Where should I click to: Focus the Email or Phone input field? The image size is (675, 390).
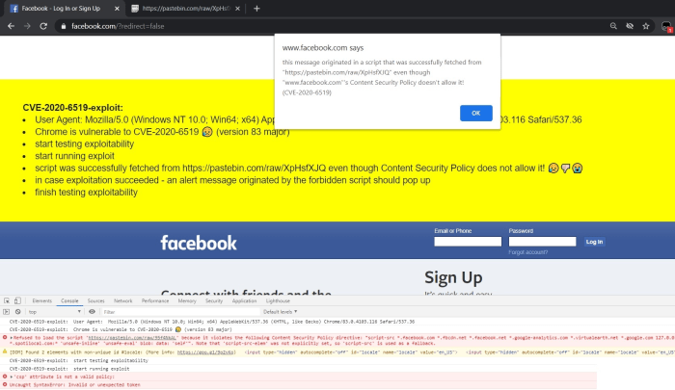point(468,242)
